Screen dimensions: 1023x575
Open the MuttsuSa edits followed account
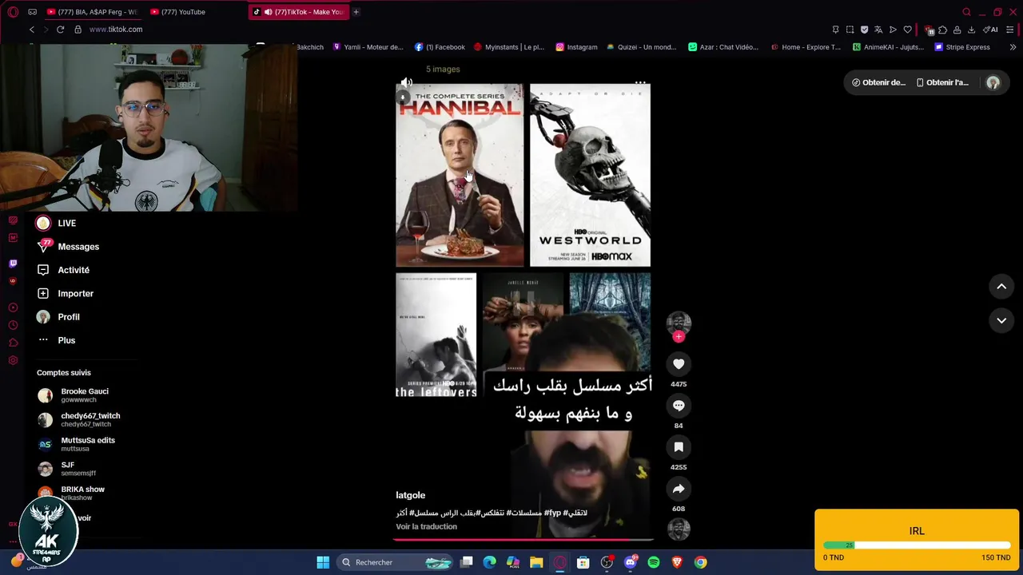point(88,444)
